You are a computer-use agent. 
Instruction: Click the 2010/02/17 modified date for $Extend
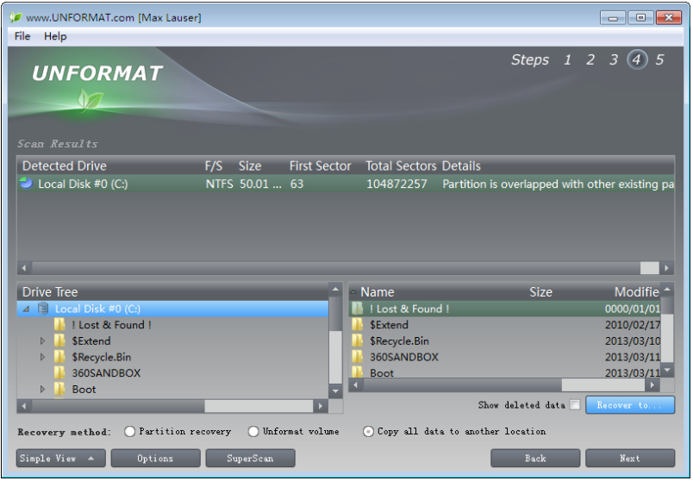tap(633, 325)
